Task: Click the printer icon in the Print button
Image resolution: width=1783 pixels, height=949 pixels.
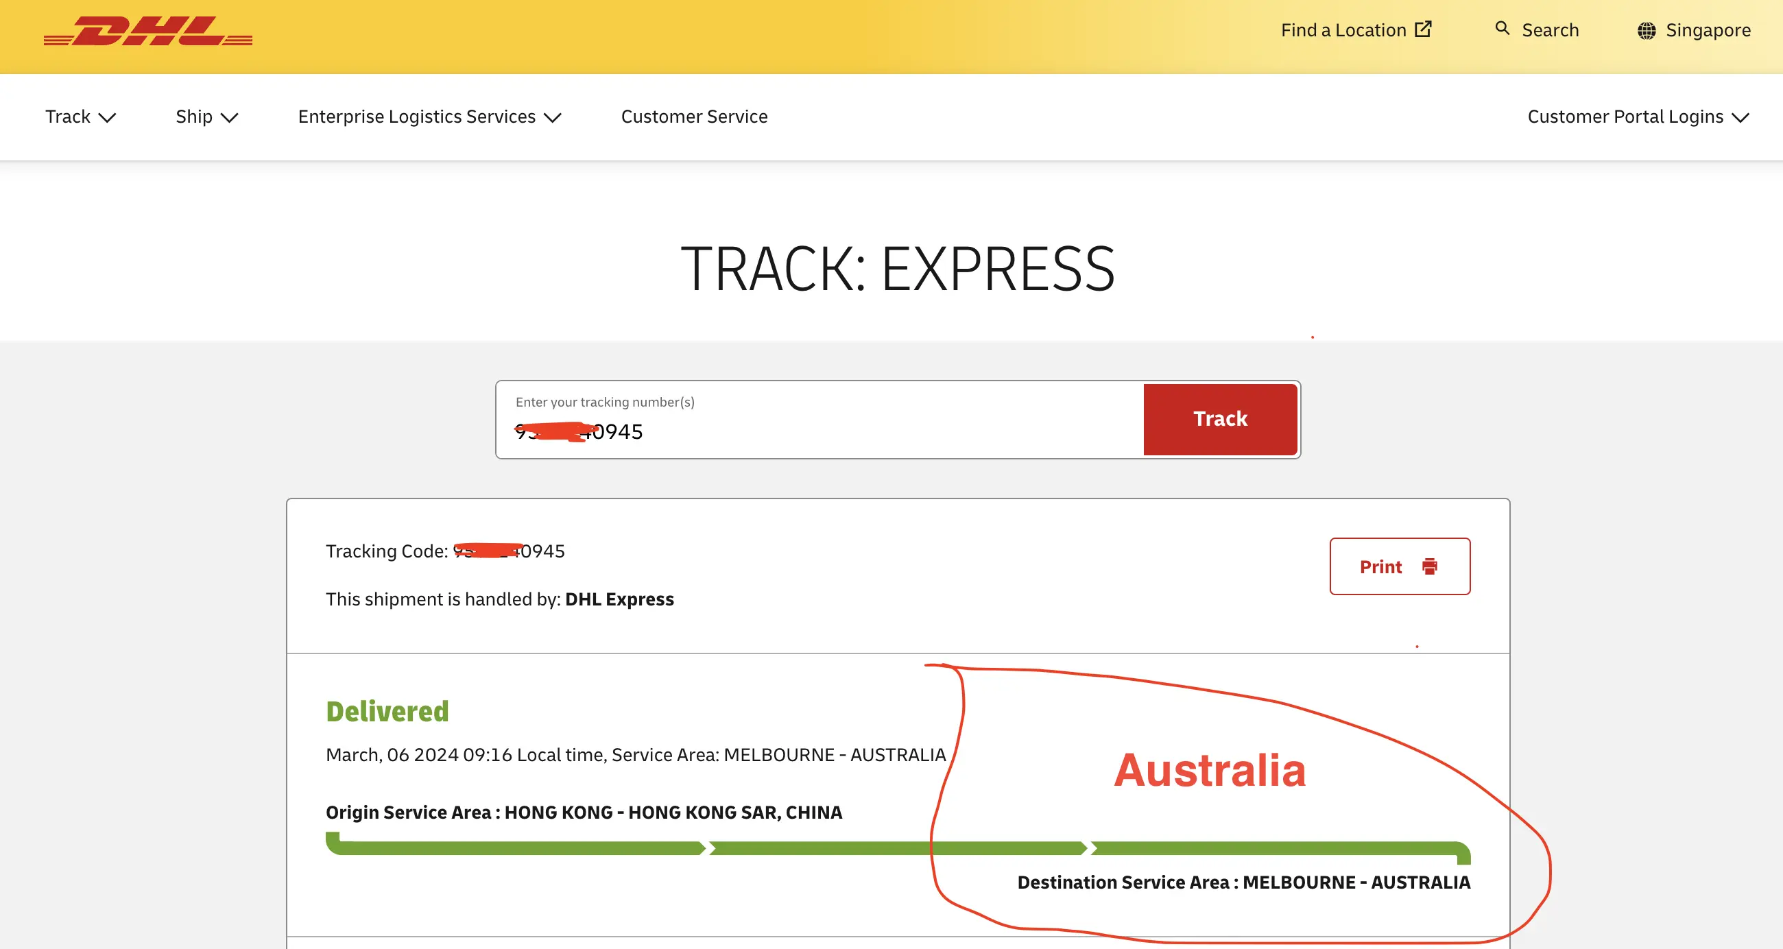Action: click(1431, 566)
